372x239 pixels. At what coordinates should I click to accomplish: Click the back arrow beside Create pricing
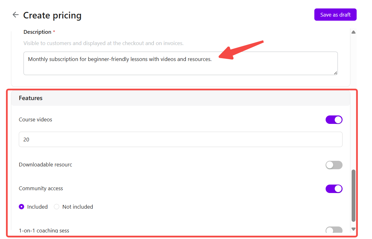coord(15,15)
